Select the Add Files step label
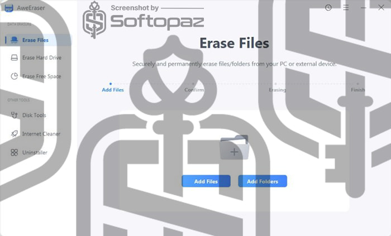 pos(113,90)
